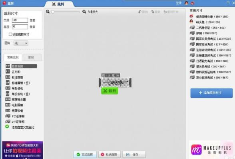The height and width of the screenshot is (159, 235).
Task: Select the QQ头像 penguin icon preset
Action: click(191, 22)
